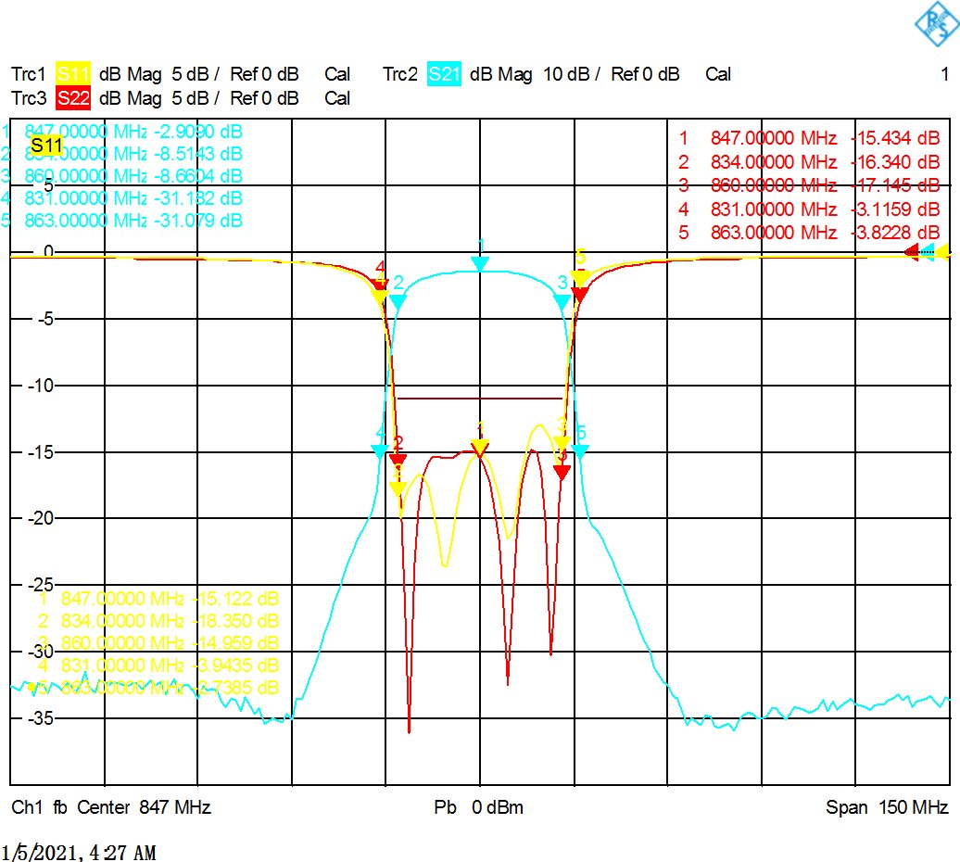Click red marker readout 834.00000 MHz -16.340 dB
This screenshot has width=960, height=862.
coord(809,161)
